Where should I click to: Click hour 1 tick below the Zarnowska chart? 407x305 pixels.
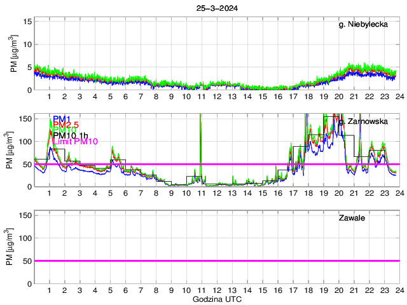tap(50, 193)
